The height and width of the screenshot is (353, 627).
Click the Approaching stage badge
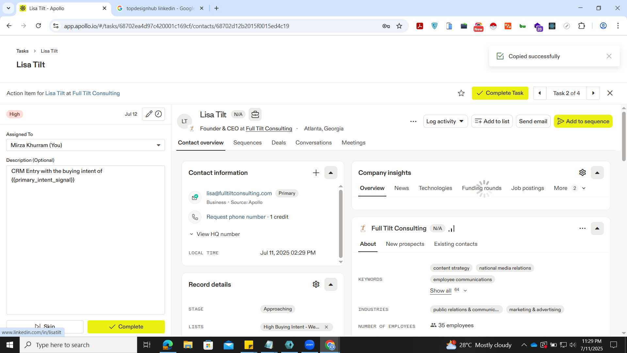pyautogui.click(x=278, y=309)
